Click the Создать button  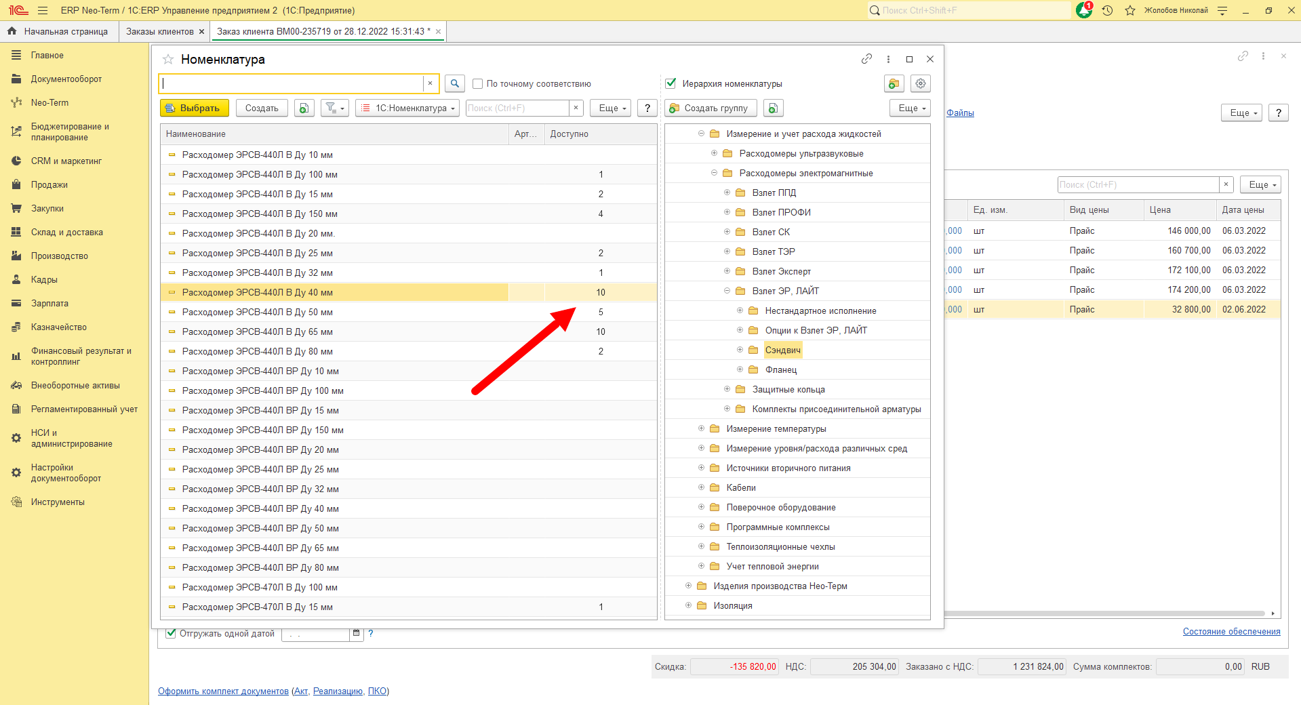click(262, 108)
